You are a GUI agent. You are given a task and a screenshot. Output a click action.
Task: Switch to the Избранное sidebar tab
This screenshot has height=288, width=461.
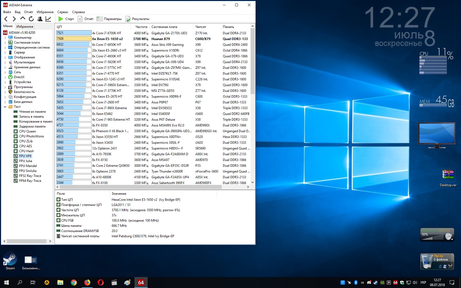pos(25,27)
